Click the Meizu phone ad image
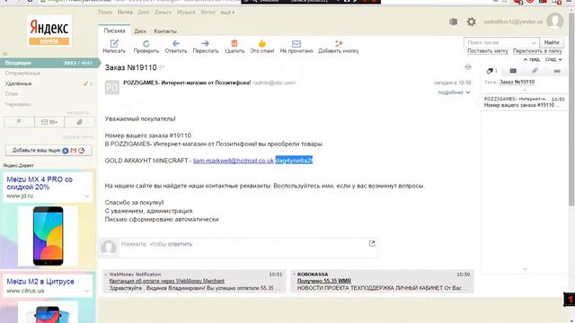 tap(48, 236)
